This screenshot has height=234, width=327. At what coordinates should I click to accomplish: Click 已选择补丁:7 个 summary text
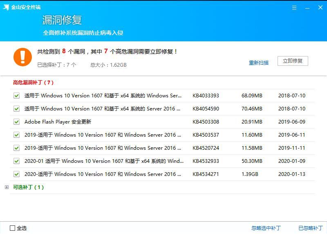56,65
